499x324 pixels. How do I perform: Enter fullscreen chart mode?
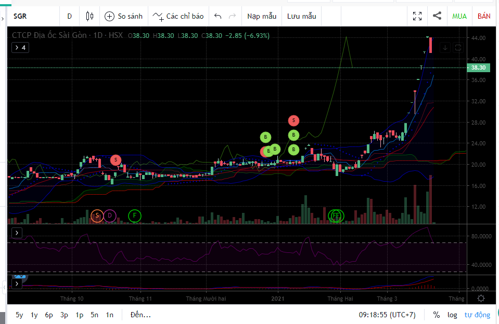417,16
